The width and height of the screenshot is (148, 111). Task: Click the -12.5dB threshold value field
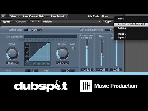tap(87, 70)
